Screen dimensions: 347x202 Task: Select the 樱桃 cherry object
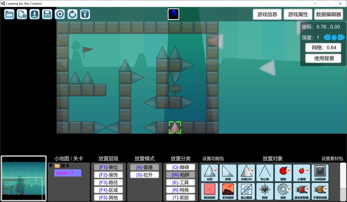(283, 173)
